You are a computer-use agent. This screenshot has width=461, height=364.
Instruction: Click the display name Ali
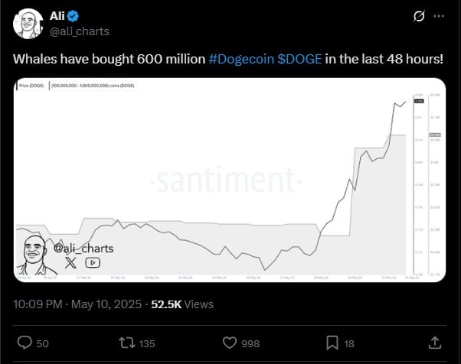(57, 16)
